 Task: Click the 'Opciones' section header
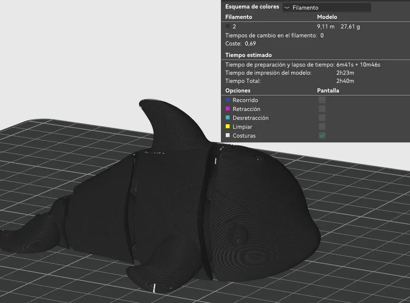pos(238,91)
